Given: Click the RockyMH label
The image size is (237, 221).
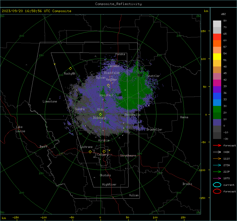Looking at the screenshot, I should pyautogui.click(x=70, y=74).
